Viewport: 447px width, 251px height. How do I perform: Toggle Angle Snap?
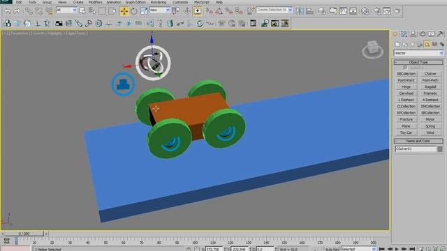[219, 11]
